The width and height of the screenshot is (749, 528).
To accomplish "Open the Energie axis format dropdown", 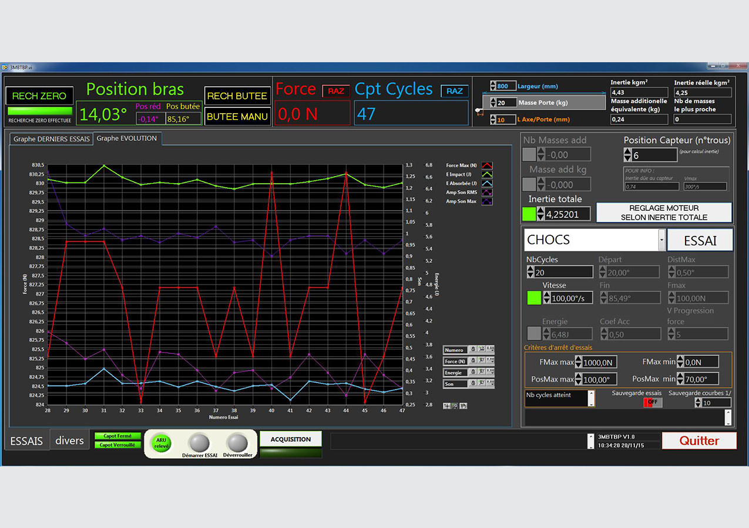I will [x=490, y=373].
